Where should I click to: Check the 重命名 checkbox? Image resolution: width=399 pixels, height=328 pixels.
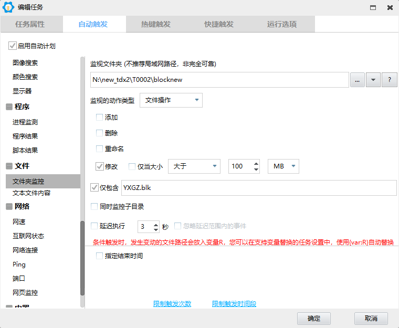[x=99, y=149]
